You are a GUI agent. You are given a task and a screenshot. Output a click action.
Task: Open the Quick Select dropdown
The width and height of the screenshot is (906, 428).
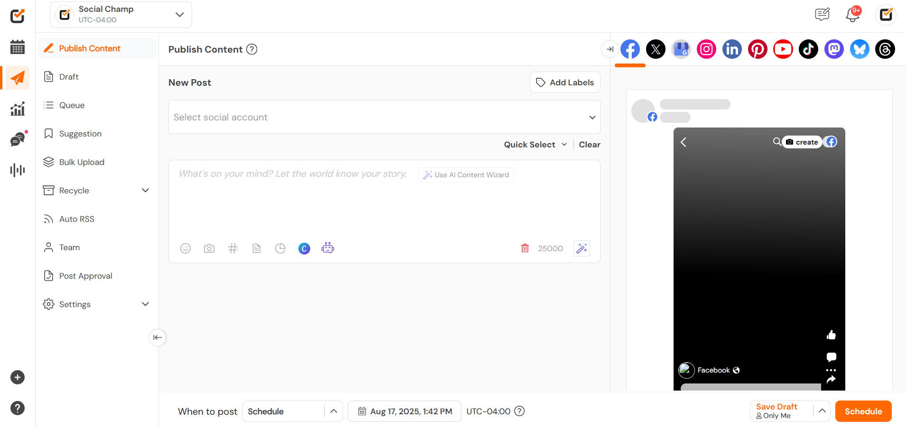[535, 145]
